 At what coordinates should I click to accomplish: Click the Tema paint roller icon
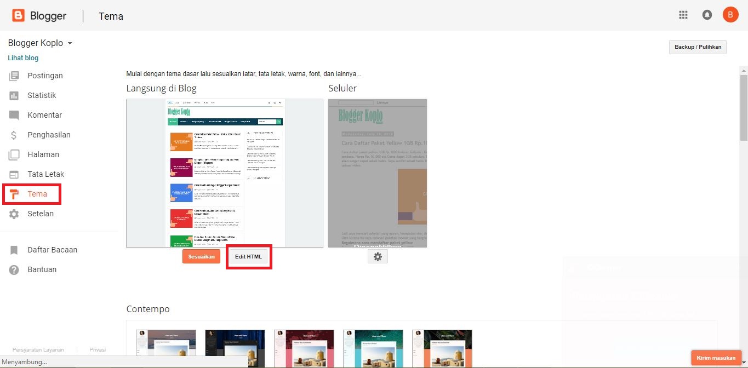pyautogui.click(x=14, y=194)
